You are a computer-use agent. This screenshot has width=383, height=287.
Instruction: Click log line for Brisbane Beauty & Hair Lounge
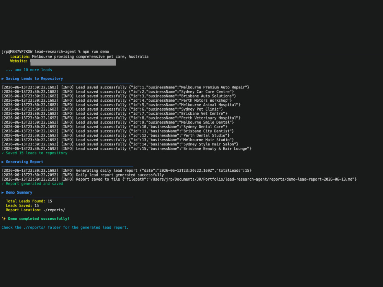pos(126,149)
